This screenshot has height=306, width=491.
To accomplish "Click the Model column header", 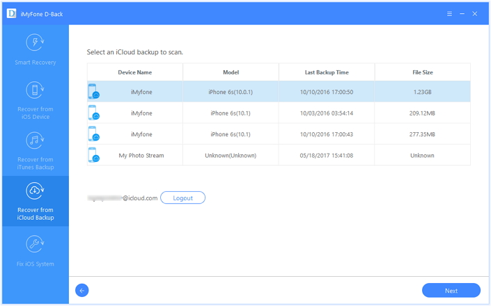I will point(231,72).
